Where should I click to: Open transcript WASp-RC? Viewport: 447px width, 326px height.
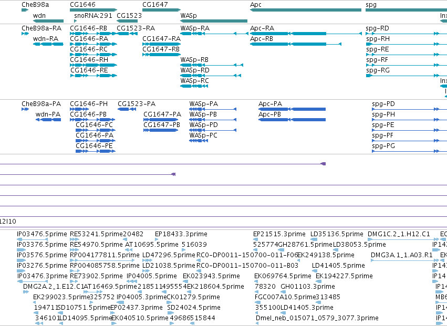click(194, 81)
